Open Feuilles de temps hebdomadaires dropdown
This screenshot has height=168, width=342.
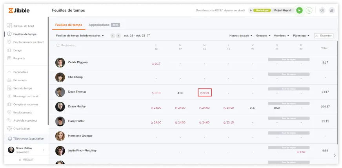[80, 36]
